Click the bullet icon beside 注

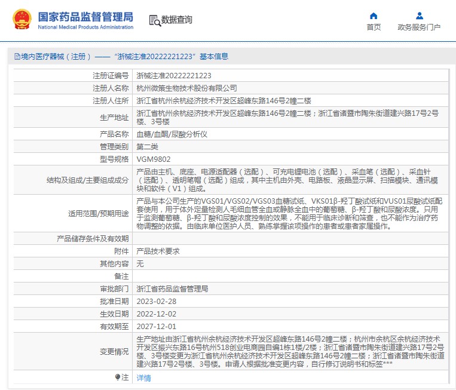pyautogui.click(x=118, y=377)
